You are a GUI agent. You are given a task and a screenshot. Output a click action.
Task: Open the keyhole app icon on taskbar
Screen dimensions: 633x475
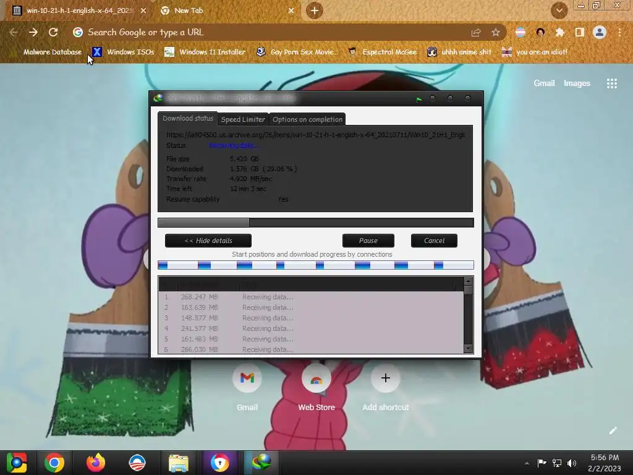tap(219, 463)
